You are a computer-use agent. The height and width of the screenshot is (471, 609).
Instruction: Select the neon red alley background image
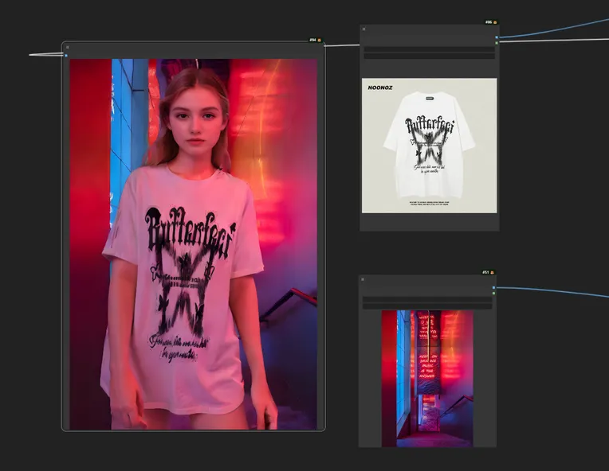point(427,378)
